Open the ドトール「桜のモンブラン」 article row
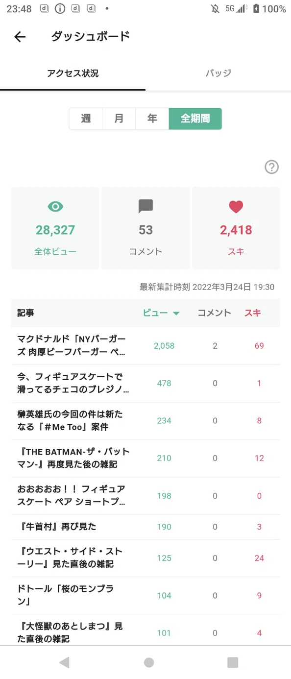The image size is (291, 679). point(145,596)
